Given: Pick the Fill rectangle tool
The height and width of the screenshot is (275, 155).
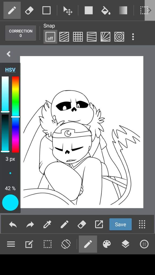Looking at the screenshot, I should (x=89, y=10).
